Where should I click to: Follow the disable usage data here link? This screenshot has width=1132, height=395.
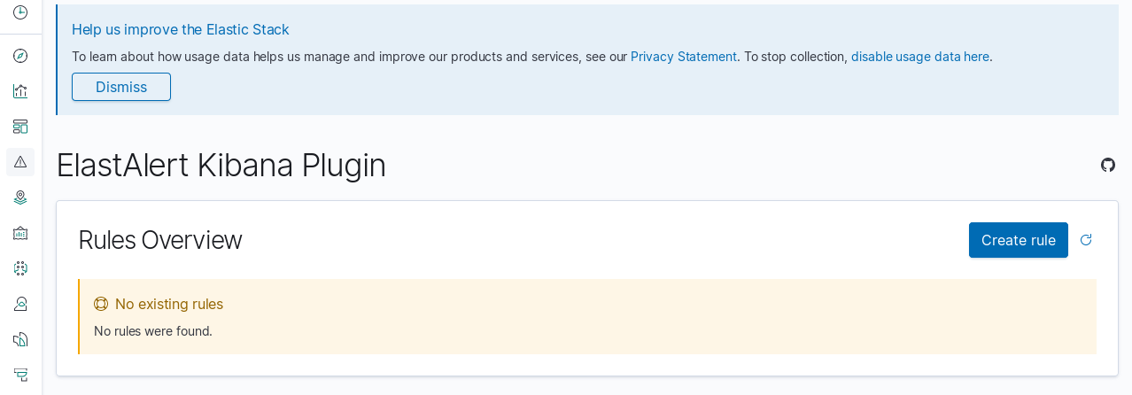click(x=920, y=57)
